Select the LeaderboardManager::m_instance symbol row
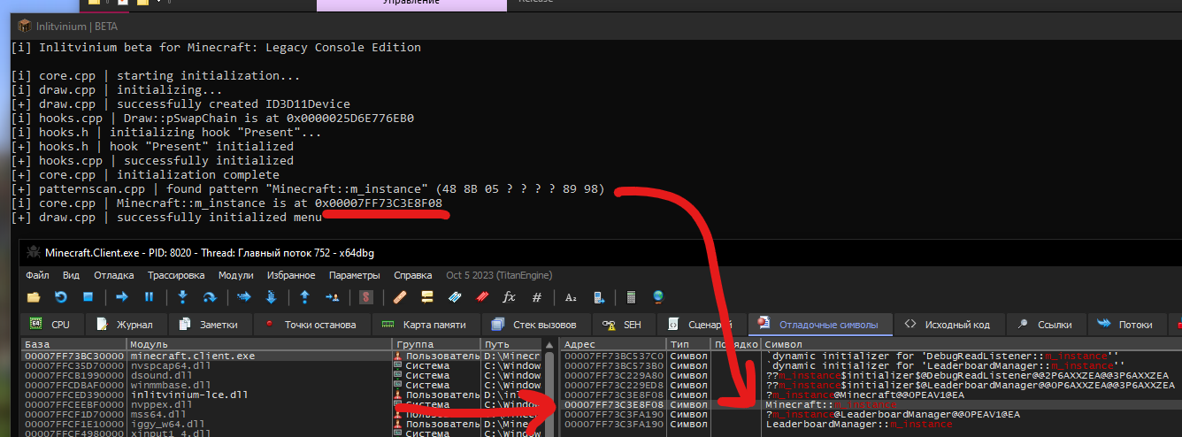The height and width of the screenshot is (437, 1182). click(x=871, y=424)
